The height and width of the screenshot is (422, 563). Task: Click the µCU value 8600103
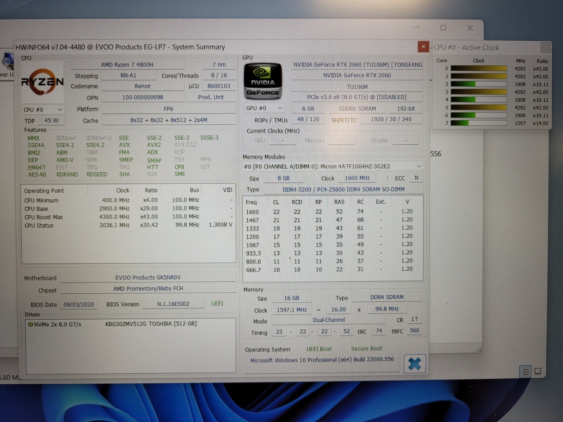219,86
